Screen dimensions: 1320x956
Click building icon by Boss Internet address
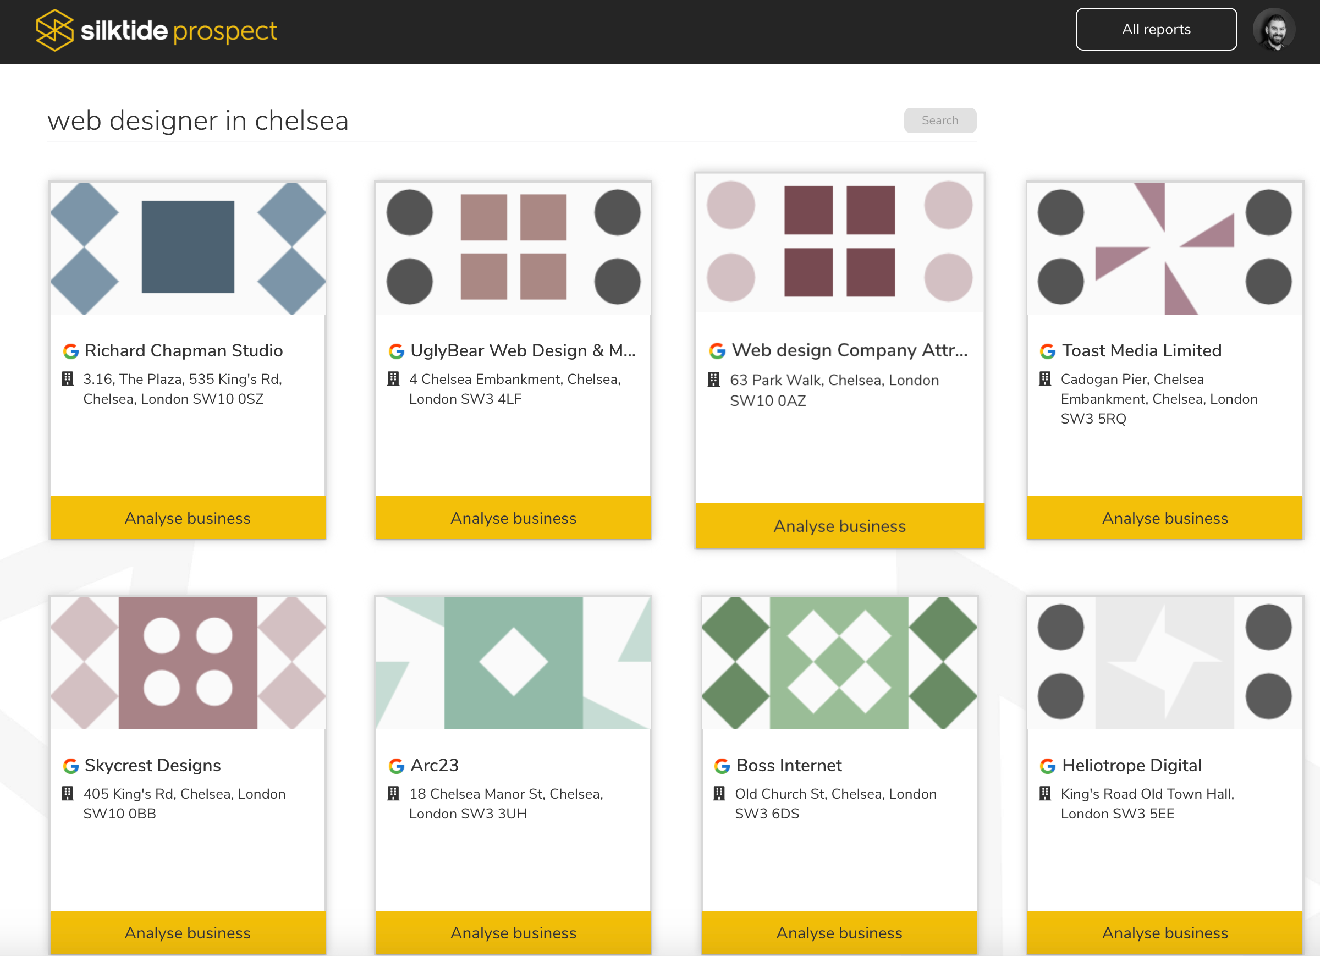pos(719,794)
